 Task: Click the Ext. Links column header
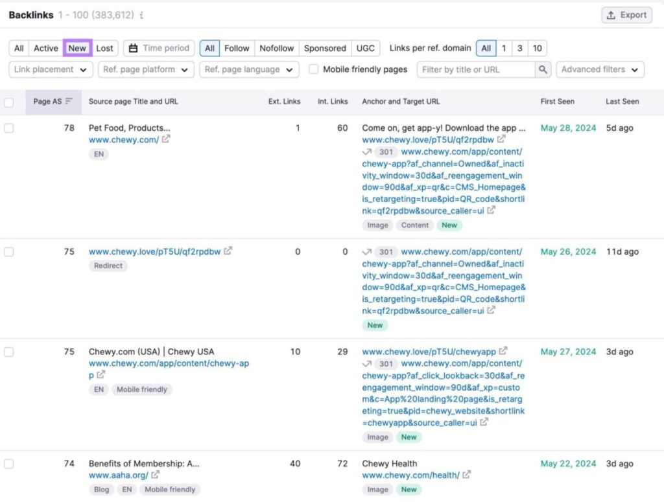pyautogui.click(x=284, y=102)
